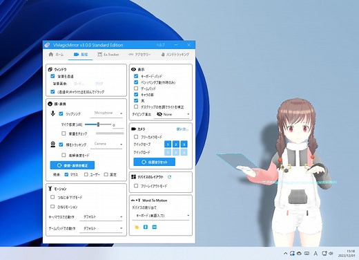
Task: Enable フリーレイアウトモード checkbox
Action: pyautogui.click(x=136, y=186)
